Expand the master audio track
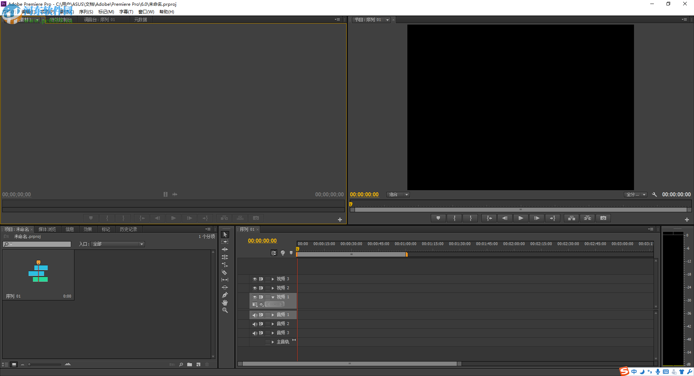This screenshot has width=694, height=376. (273, 342)
